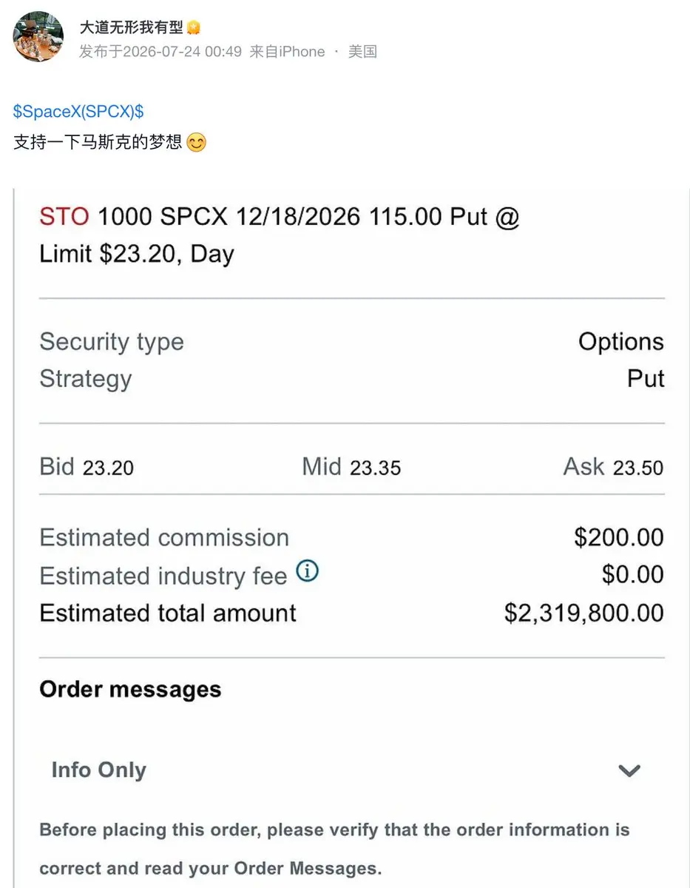Expand the Info Only chevron
Image resolution: width=690 pixels, height=888 pixels.
629,770
